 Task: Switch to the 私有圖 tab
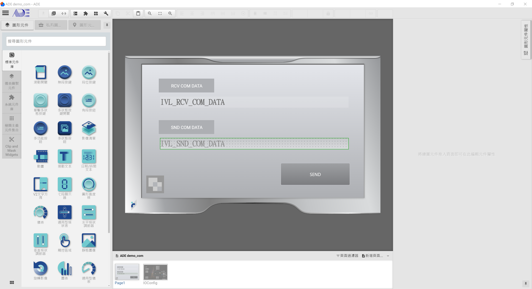(x=51, y=25)
